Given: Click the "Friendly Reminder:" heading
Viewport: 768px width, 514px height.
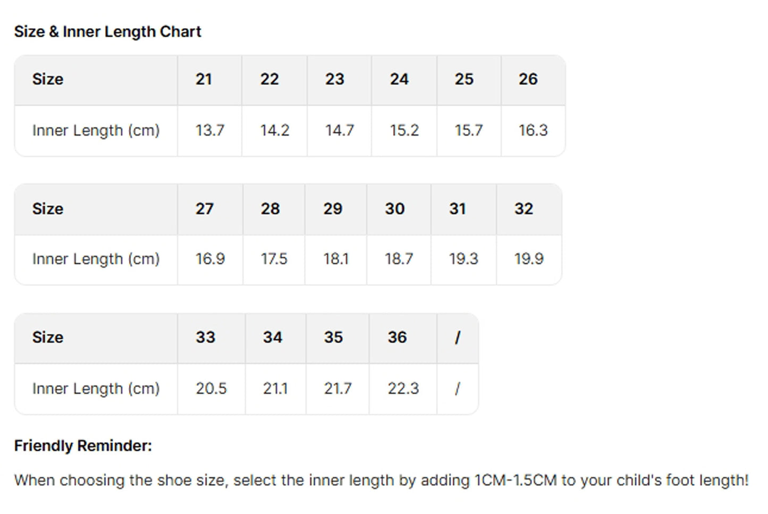Looking at the screenshot, I should pyautogui.click(x=83, y=446).
